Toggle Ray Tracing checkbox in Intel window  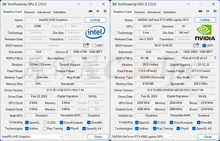[x=45, y=128]
